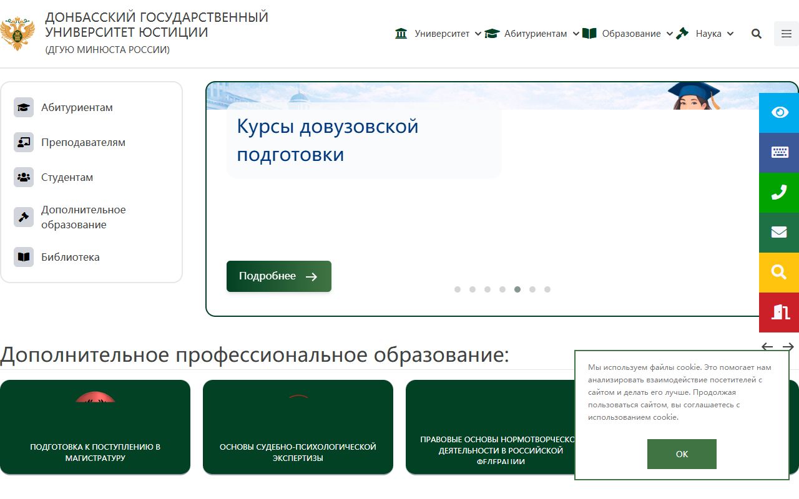
Task: Expand the Наука dropdown menu
Action: [x=730, y=34]
